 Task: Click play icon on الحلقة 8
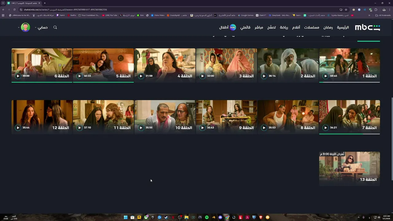point(264,128)
